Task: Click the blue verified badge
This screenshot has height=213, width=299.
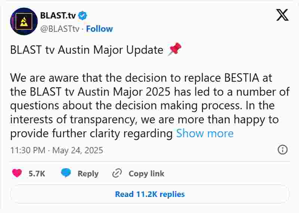Action: [83, 16]
